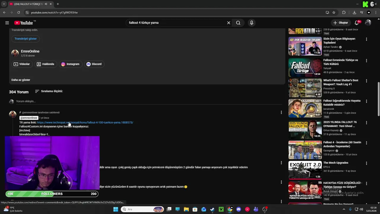
Task: Start voice search with the microphone icon
Action: 251,23
